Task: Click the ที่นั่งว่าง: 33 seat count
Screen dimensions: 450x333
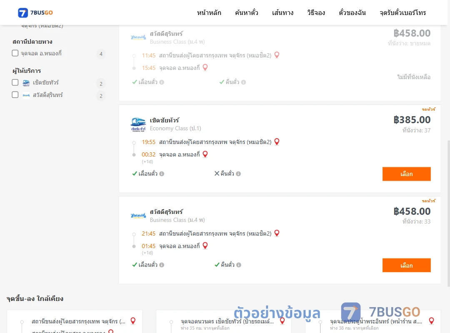Action: pos(416,221)
